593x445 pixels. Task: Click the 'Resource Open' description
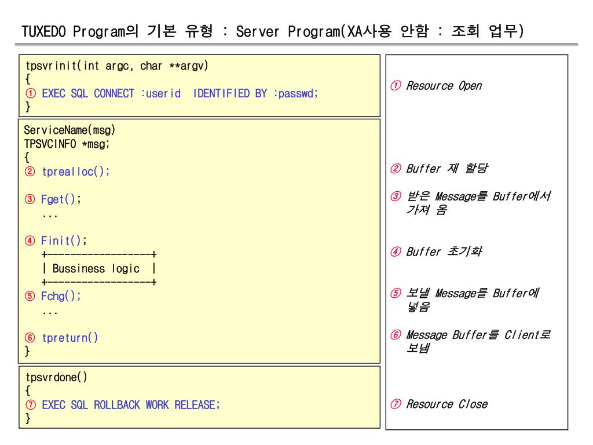point(444,86)
